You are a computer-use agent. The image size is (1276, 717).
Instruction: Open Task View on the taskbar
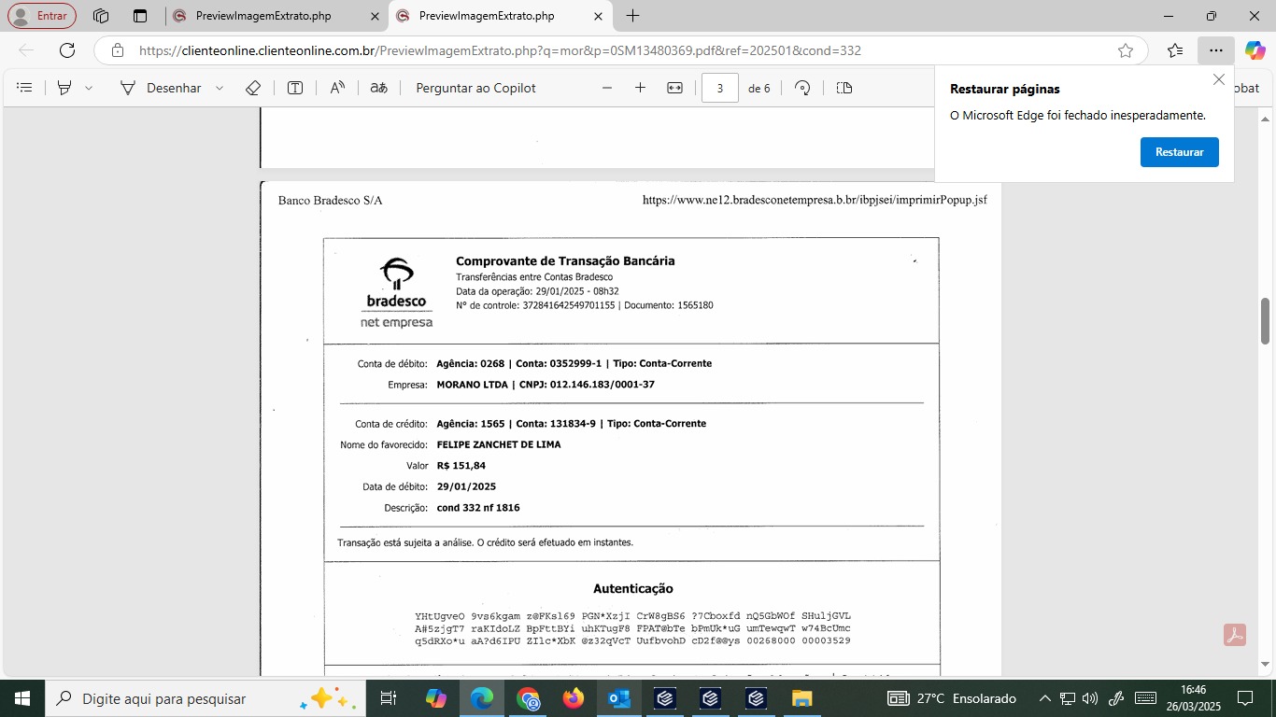pyautogui.click(x=389, y=698)
